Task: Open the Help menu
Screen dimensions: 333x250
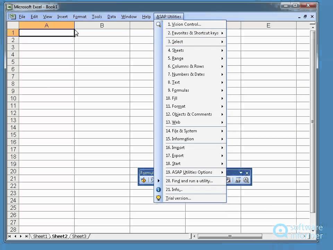Action: pos(146,17)
